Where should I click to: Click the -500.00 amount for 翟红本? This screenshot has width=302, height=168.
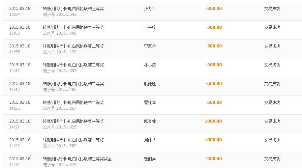[214, 102]
